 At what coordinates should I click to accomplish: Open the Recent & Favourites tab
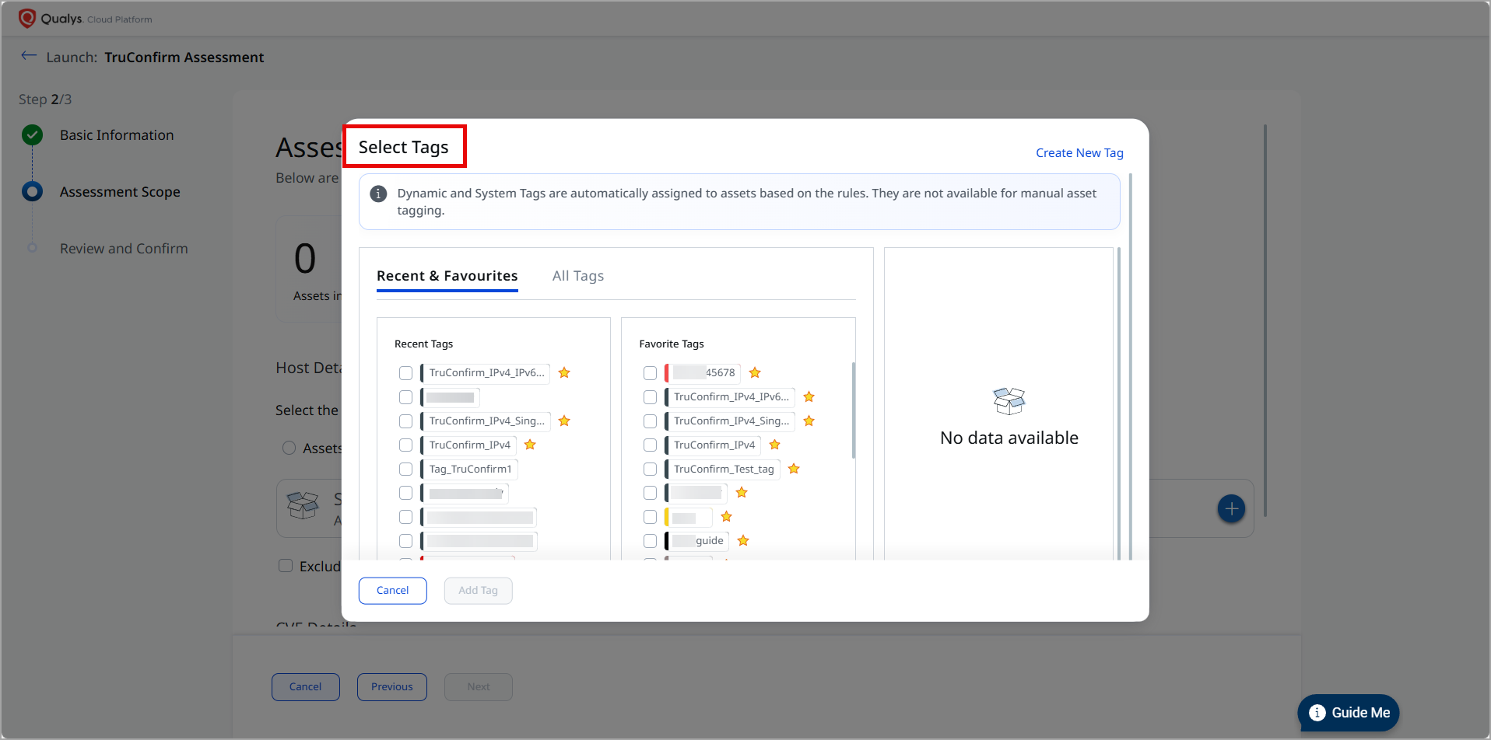pyautogui.click(x=447, y=276)
